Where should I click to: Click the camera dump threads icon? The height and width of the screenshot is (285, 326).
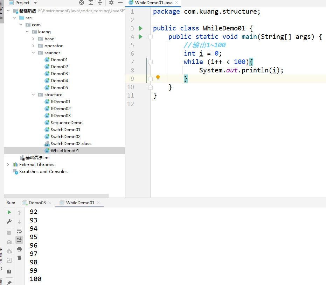[9, 242]
